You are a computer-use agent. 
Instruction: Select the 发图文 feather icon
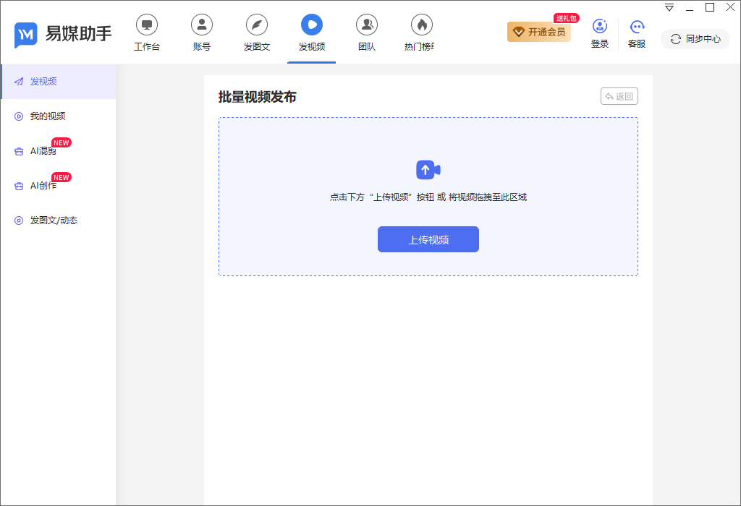(257, 25)
